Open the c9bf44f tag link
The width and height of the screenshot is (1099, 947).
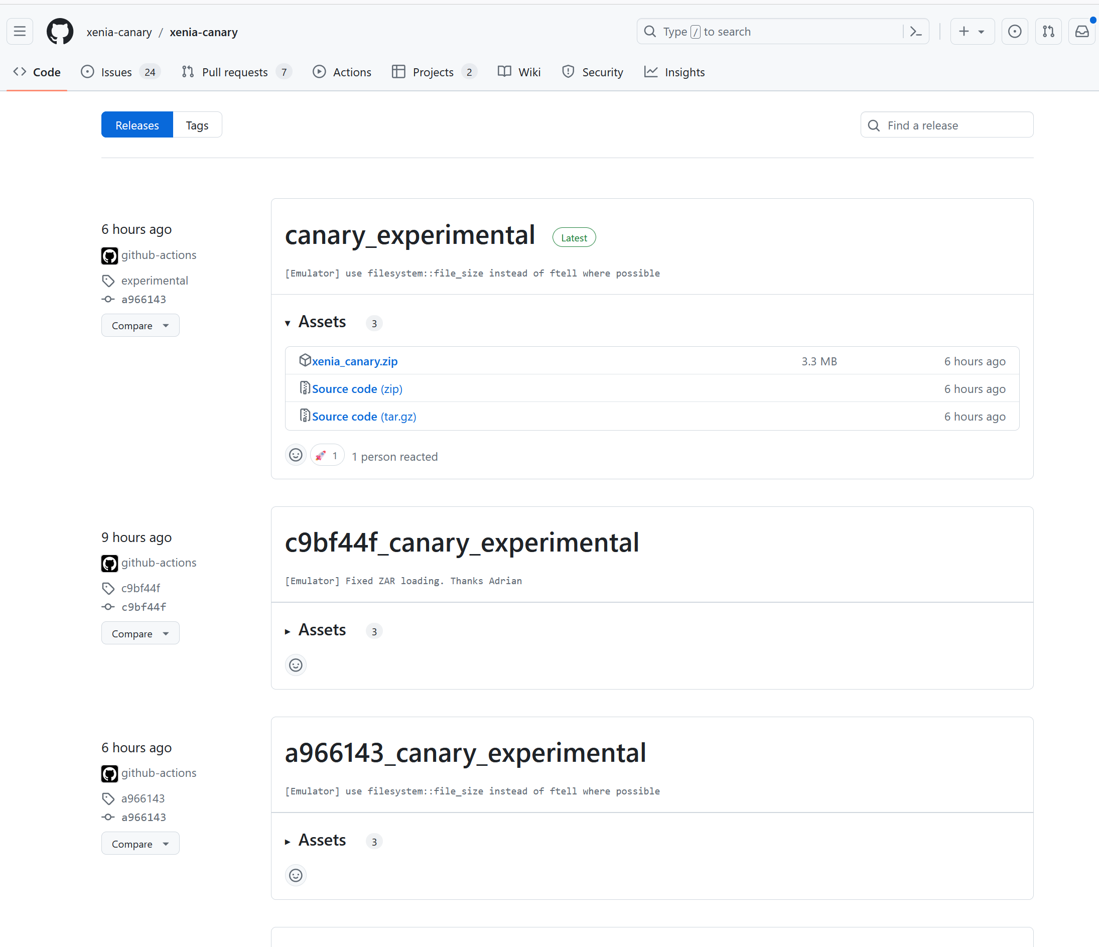coord(141,588)
